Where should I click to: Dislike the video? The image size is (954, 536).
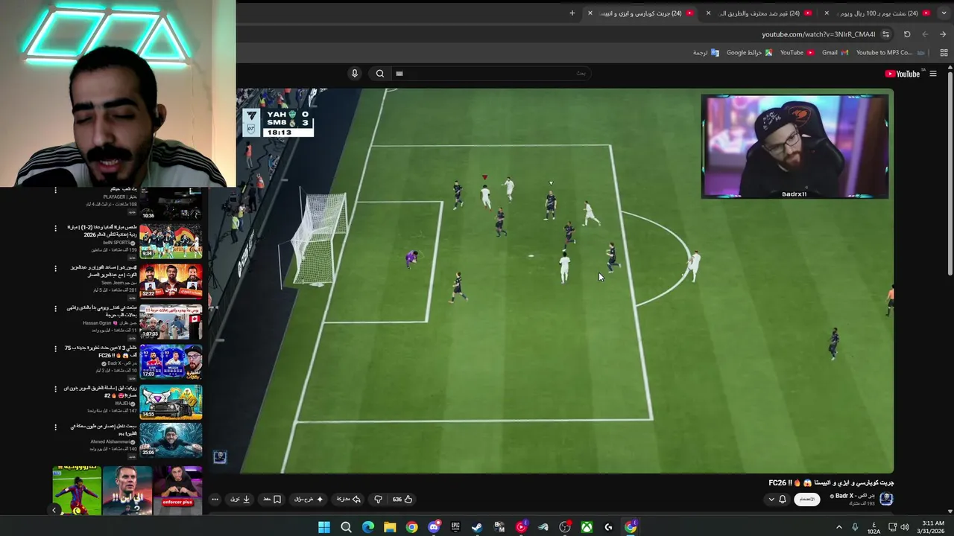[x=378, y=500]
